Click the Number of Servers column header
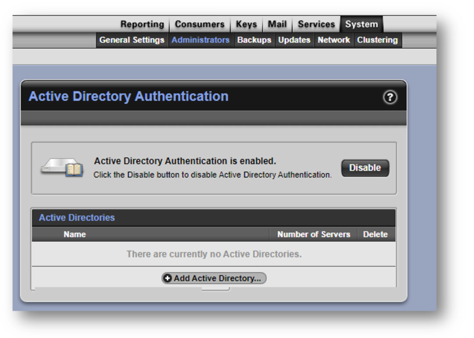The width and height of the screenshot is (474, 338). coord(314,234)
